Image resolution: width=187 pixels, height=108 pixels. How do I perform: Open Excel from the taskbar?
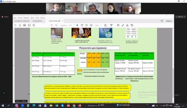pyautogui.click(x=57, y=105)
